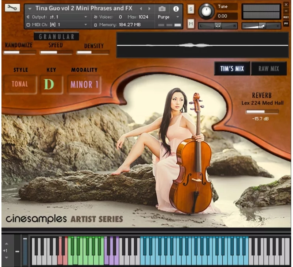Screen dimensions: 293x267
Task: Mute the instrument with the M button
Action: pos(190,24)
